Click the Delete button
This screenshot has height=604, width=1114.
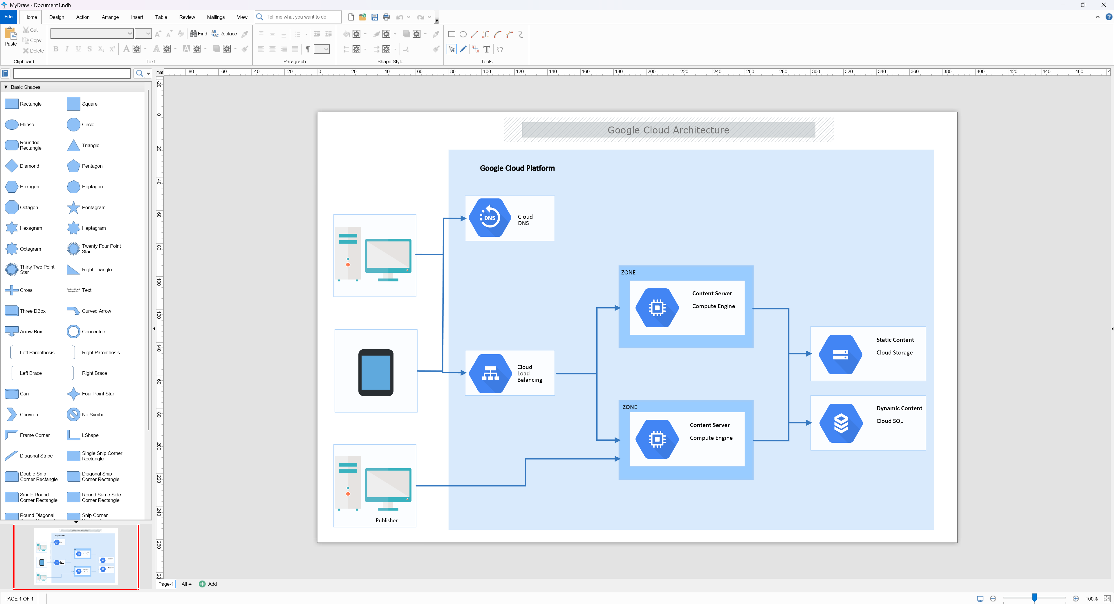33,50
